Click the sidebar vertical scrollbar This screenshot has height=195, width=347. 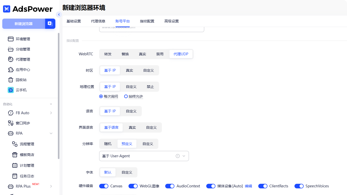coord(59,96)
